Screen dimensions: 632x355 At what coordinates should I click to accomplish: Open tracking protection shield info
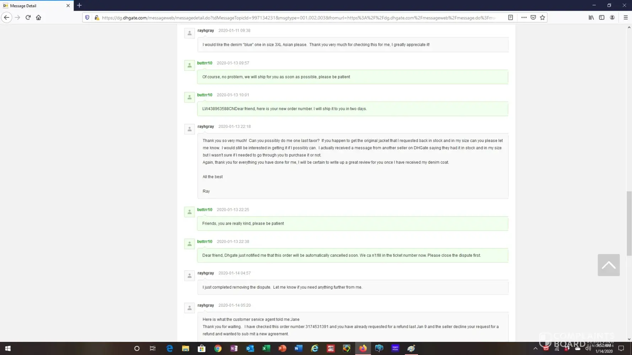click(87, 17)
